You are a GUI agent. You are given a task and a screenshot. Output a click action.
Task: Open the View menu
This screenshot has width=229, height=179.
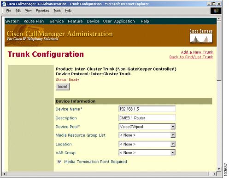(x=28, y=11)
